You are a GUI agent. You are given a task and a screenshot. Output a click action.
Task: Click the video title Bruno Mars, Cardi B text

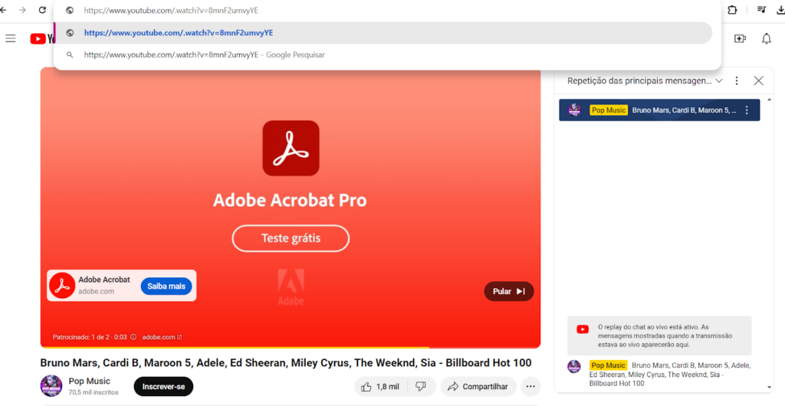286,363
